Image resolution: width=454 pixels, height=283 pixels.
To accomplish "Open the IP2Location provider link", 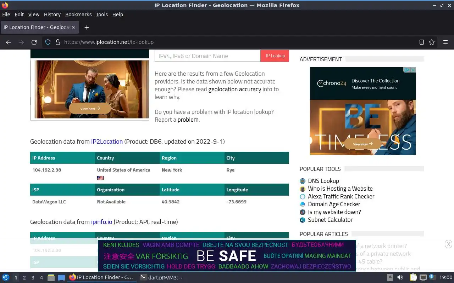I will (107, 141).
